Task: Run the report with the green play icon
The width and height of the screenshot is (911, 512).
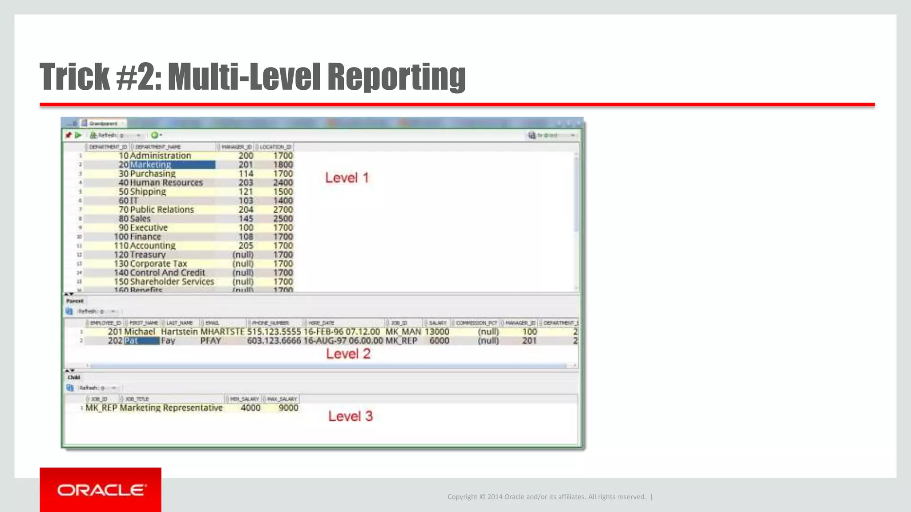Action: pyautogui.click(x=78, y=135)
